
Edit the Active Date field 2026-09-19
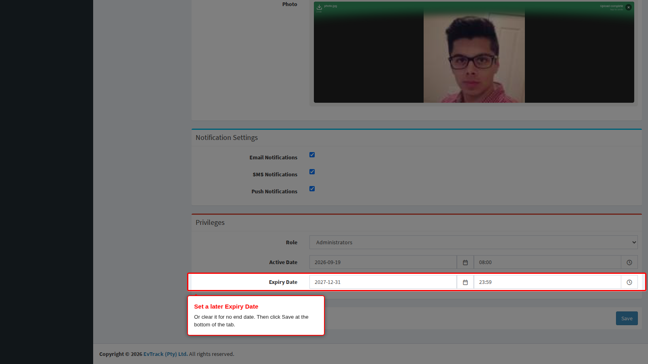coord(383,262)
